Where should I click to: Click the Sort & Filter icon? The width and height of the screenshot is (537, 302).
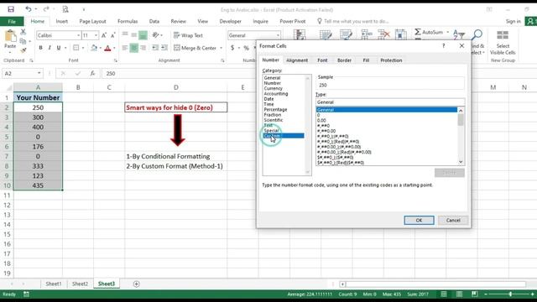459,34
